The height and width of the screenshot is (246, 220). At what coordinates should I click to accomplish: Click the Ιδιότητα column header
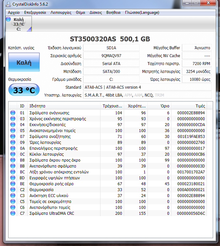[x=64, y=106]
